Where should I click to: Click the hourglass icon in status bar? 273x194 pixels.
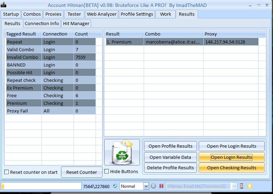(x=241, y=186)
